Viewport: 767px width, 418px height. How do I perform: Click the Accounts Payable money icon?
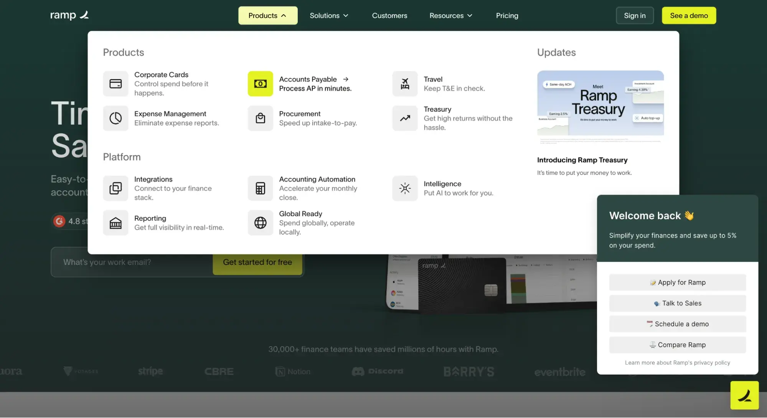pyautogui.click(x=260, y=84)
